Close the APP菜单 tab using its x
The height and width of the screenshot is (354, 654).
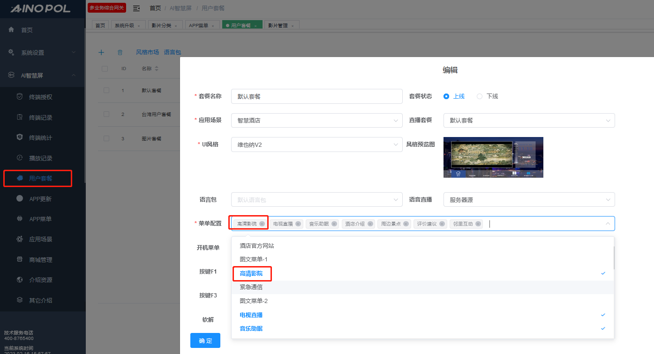[212, 26]
